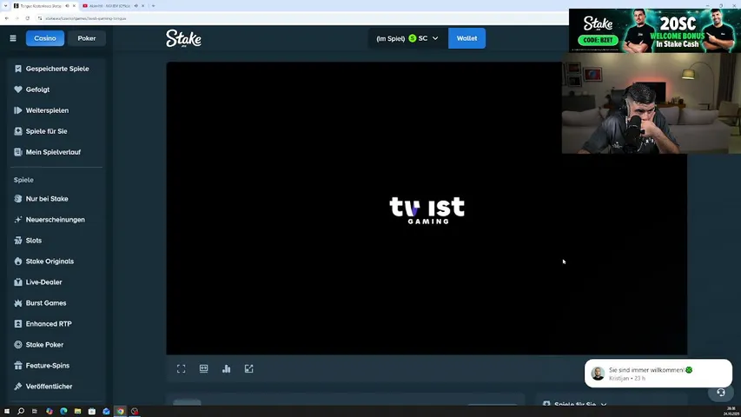Click the Live-Dealer icon

pyautogui.click(x=18, y=281)
